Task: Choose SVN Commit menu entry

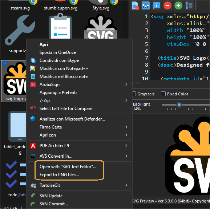Action: point(79,204)
